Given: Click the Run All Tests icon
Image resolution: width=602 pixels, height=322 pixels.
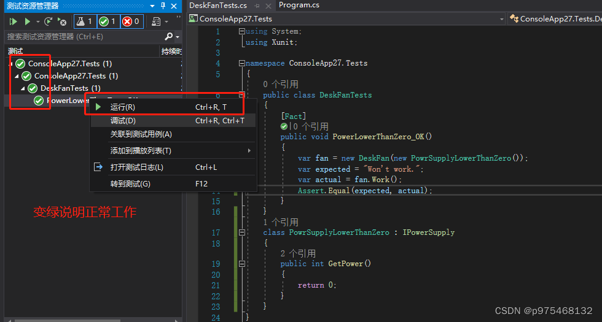Looking at the screenshot, I should (x=13, y=21).
